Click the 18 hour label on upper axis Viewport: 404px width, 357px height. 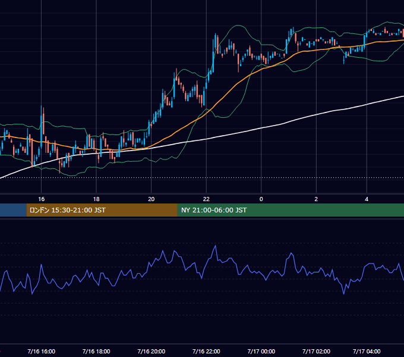pyautogui.click(x=96, y=199)
